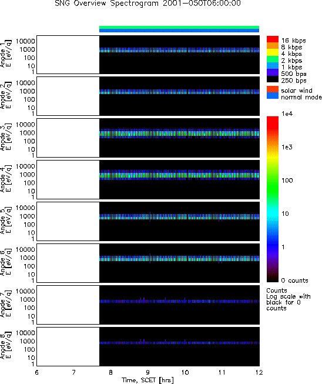322x384 pixels.
Task: Click the 8 kbps orange legend swatch
Action: [x=273, y=46]
